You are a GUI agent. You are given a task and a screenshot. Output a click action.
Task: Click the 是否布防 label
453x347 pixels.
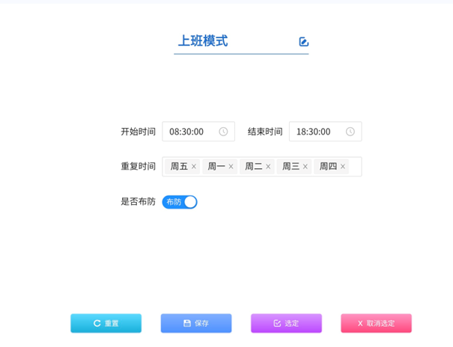138,201
